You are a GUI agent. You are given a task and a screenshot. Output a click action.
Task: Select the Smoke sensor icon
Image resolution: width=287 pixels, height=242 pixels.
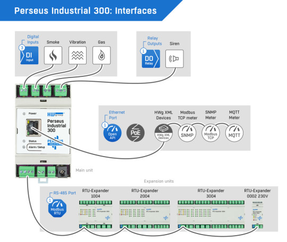click(53, 55)
